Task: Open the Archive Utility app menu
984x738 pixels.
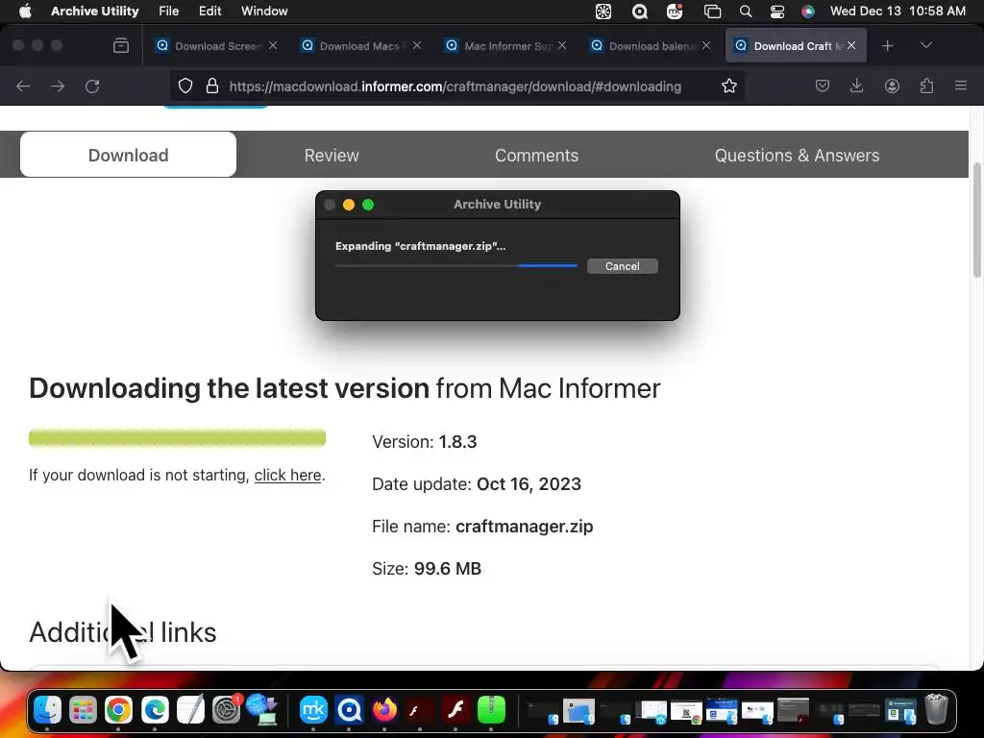Action: [95, 12]
